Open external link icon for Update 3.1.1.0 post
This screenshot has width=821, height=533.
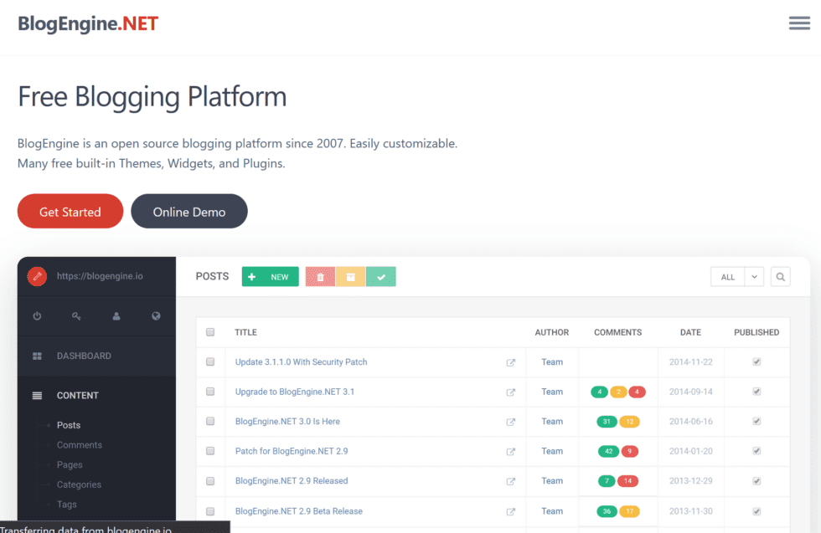coord(510,362)
